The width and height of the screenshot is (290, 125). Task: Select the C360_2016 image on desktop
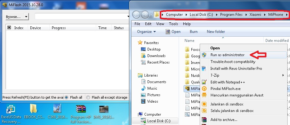tap(57, 111)
